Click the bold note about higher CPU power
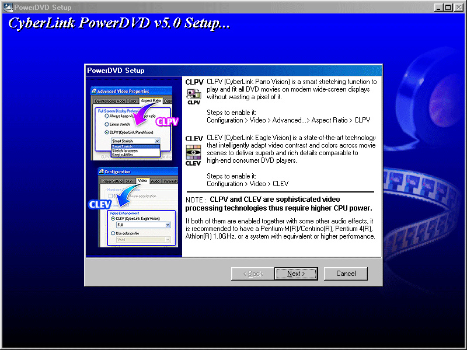Image resolution: width=467 pixels, height=350 pixels. pyautogui.click(x=279, y=204)
